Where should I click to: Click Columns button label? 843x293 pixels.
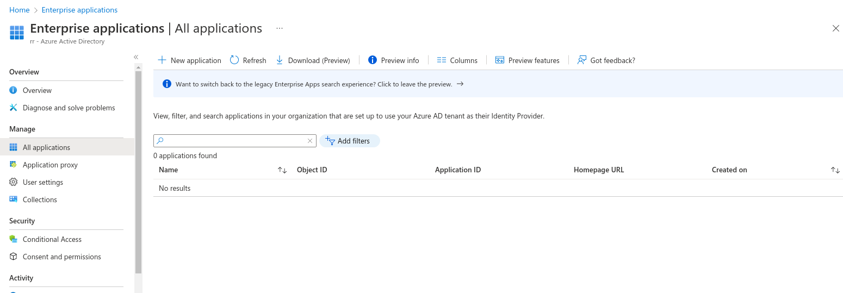click(464, 60)
